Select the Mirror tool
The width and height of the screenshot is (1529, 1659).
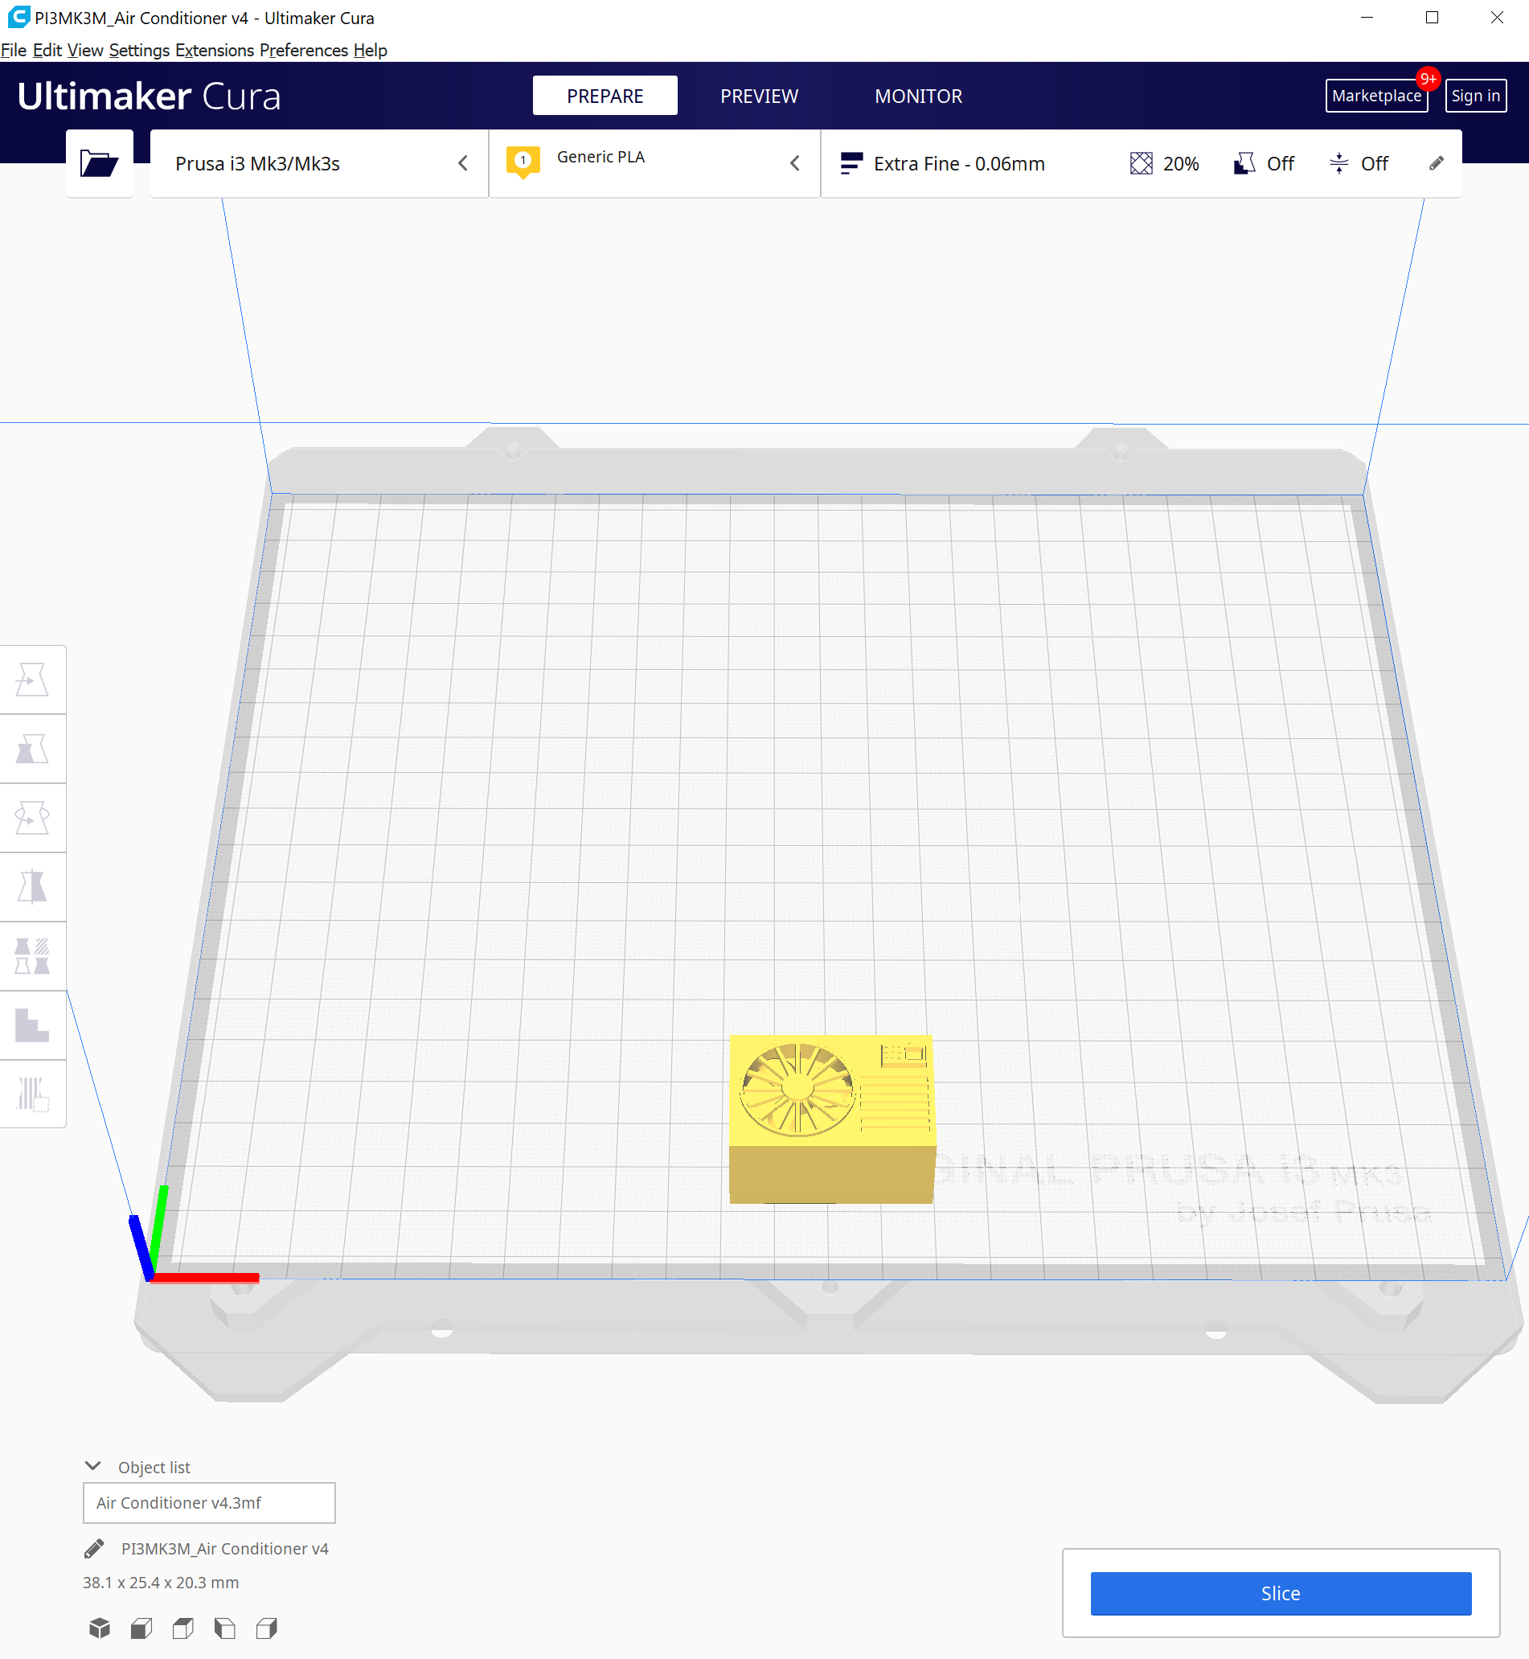tap(33, 886)
